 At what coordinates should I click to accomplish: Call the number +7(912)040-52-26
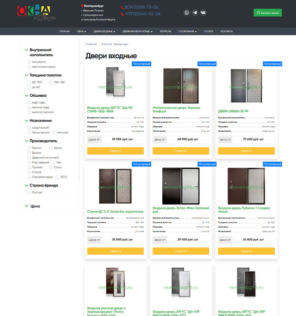point(142,14)
